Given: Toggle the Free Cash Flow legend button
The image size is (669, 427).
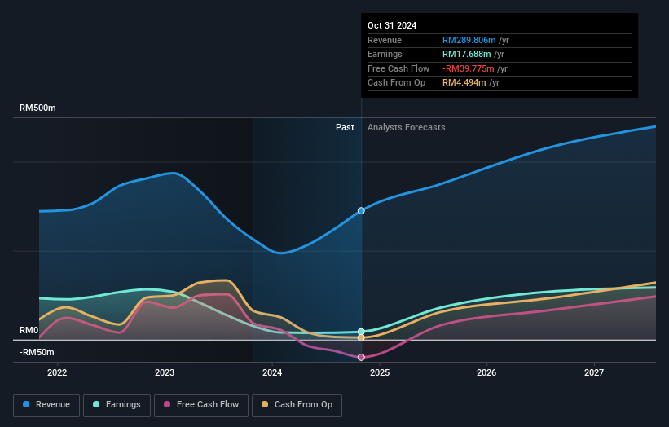Looking at the screenshot, I should pyautogui.click(x=201, y=405).
